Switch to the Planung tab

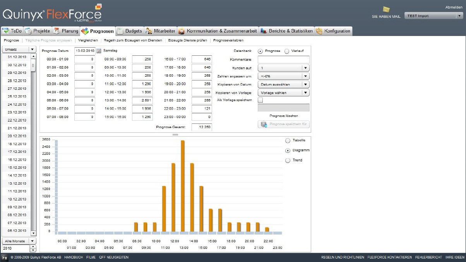(66, 31)
